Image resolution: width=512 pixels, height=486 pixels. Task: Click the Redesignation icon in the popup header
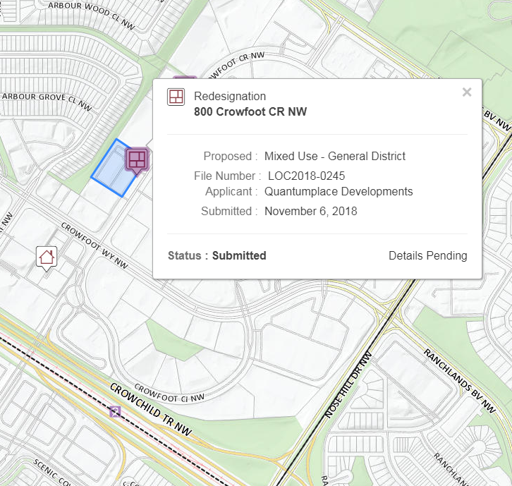(x=176, y=97)
